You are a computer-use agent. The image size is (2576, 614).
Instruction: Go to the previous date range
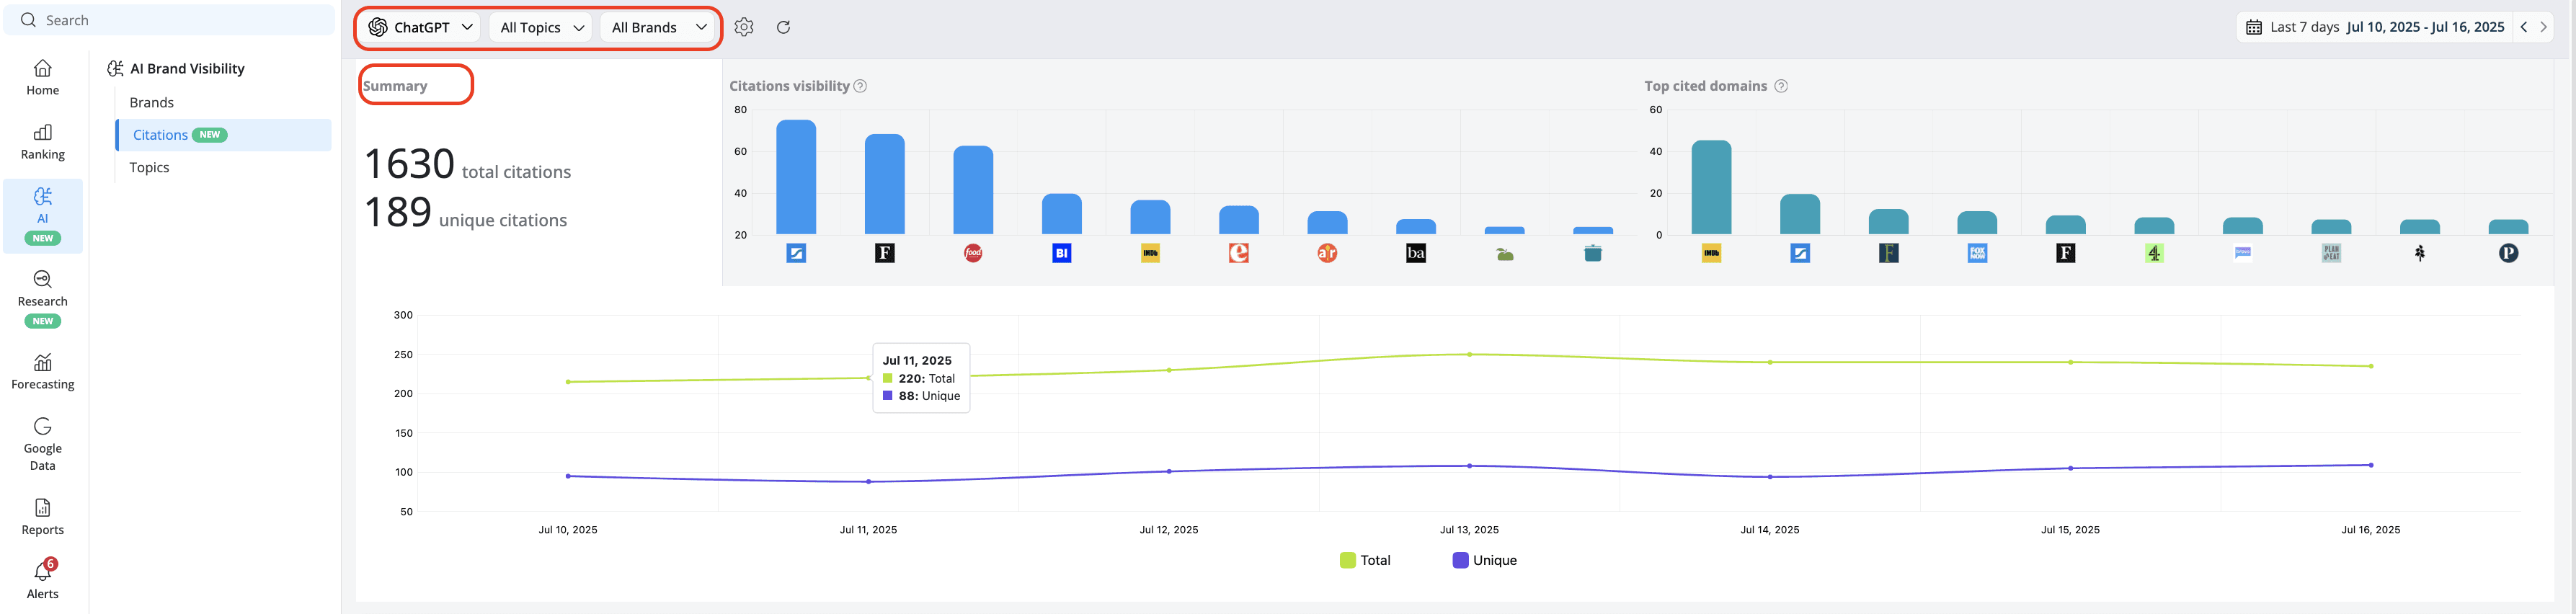click(2524, 27)
